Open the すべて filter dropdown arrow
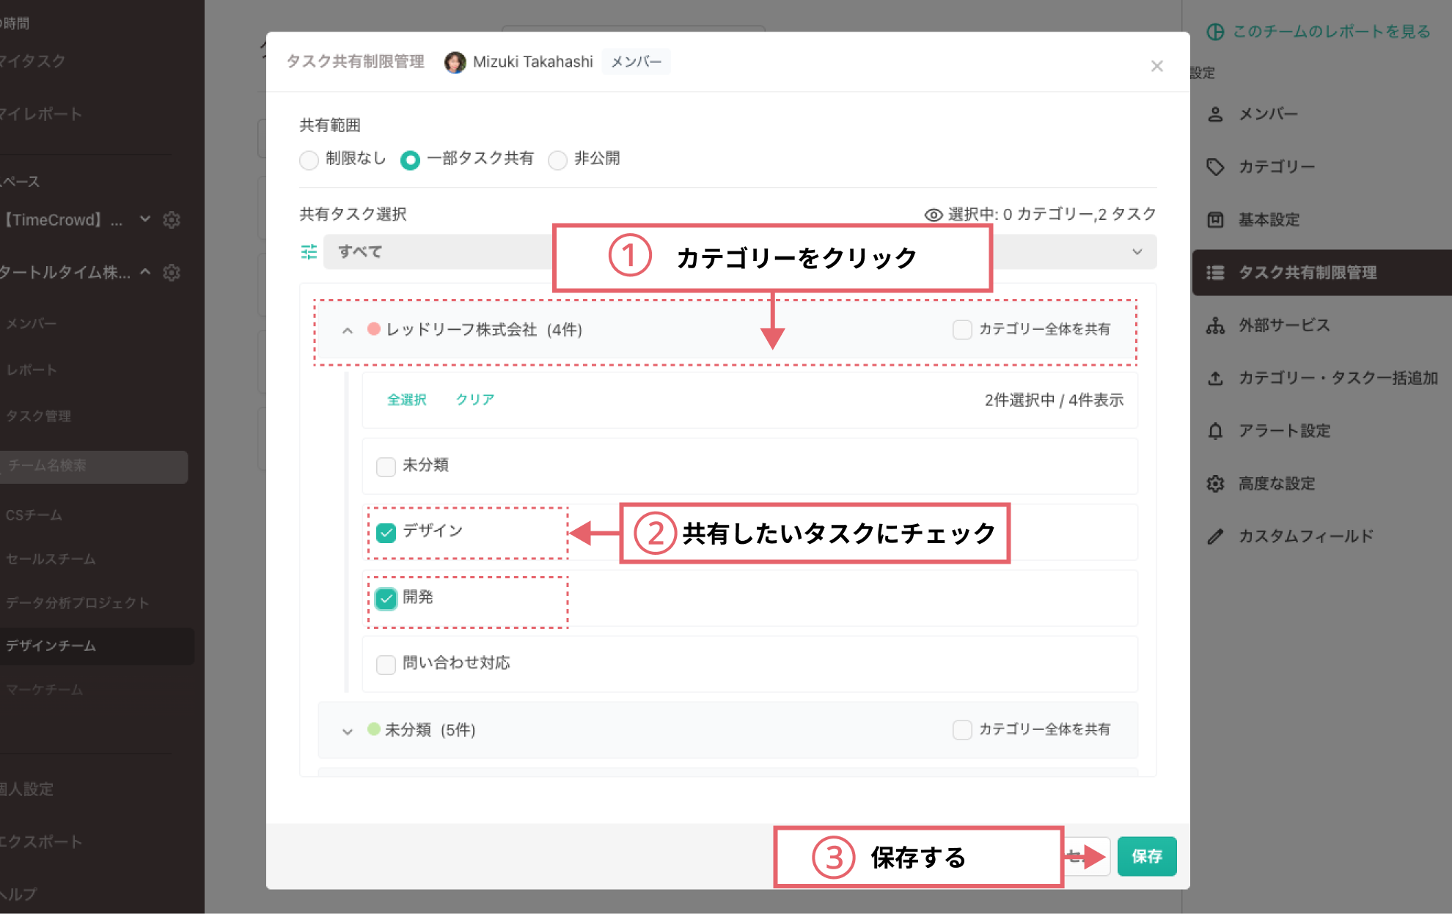Viewport: 1452px width, 914px height. click(x=1137, y=252)
